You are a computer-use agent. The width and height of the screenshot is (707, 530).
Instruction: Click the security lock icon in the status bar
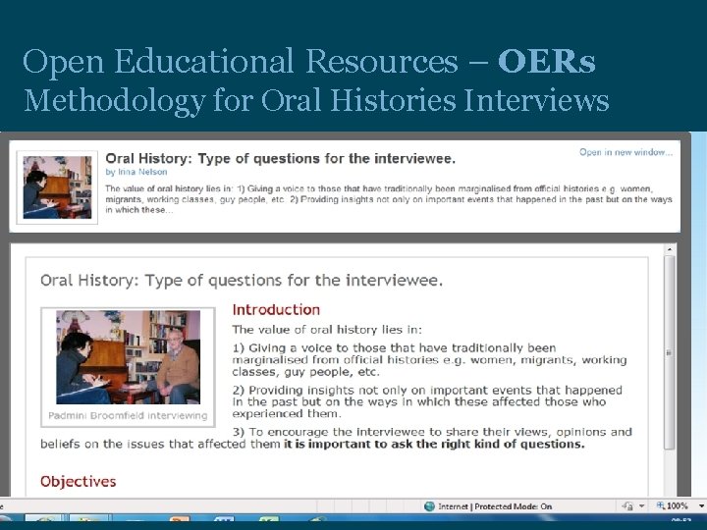point(627,506)
